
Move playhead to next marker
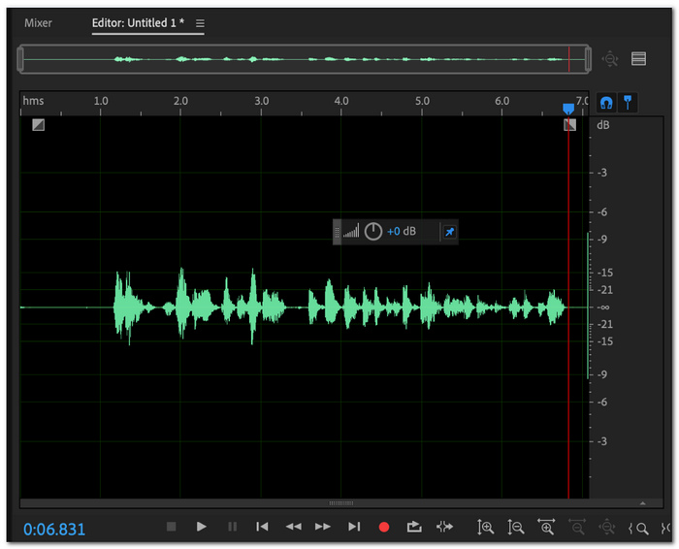click(x=354, y=527)
